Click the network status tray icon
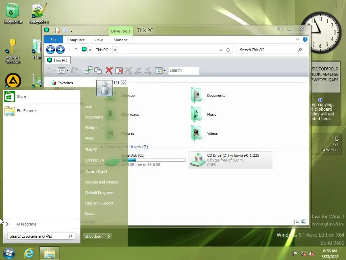Viewport: 346px width, 260px height. (x=303, y=254)
